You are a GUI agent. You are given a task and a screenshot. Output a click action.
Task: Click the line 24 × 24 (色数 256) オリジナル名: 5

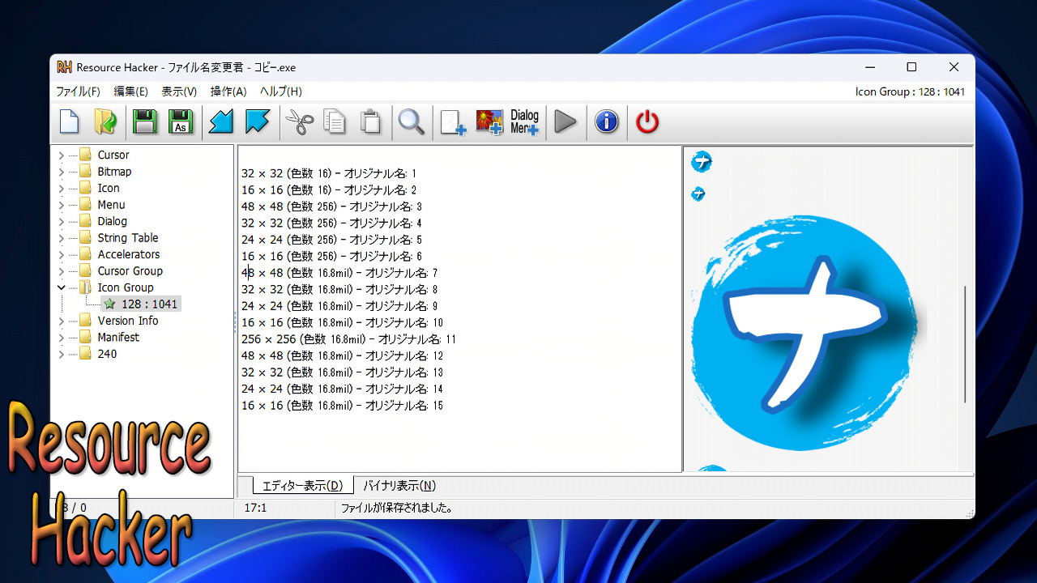[331, 240]
